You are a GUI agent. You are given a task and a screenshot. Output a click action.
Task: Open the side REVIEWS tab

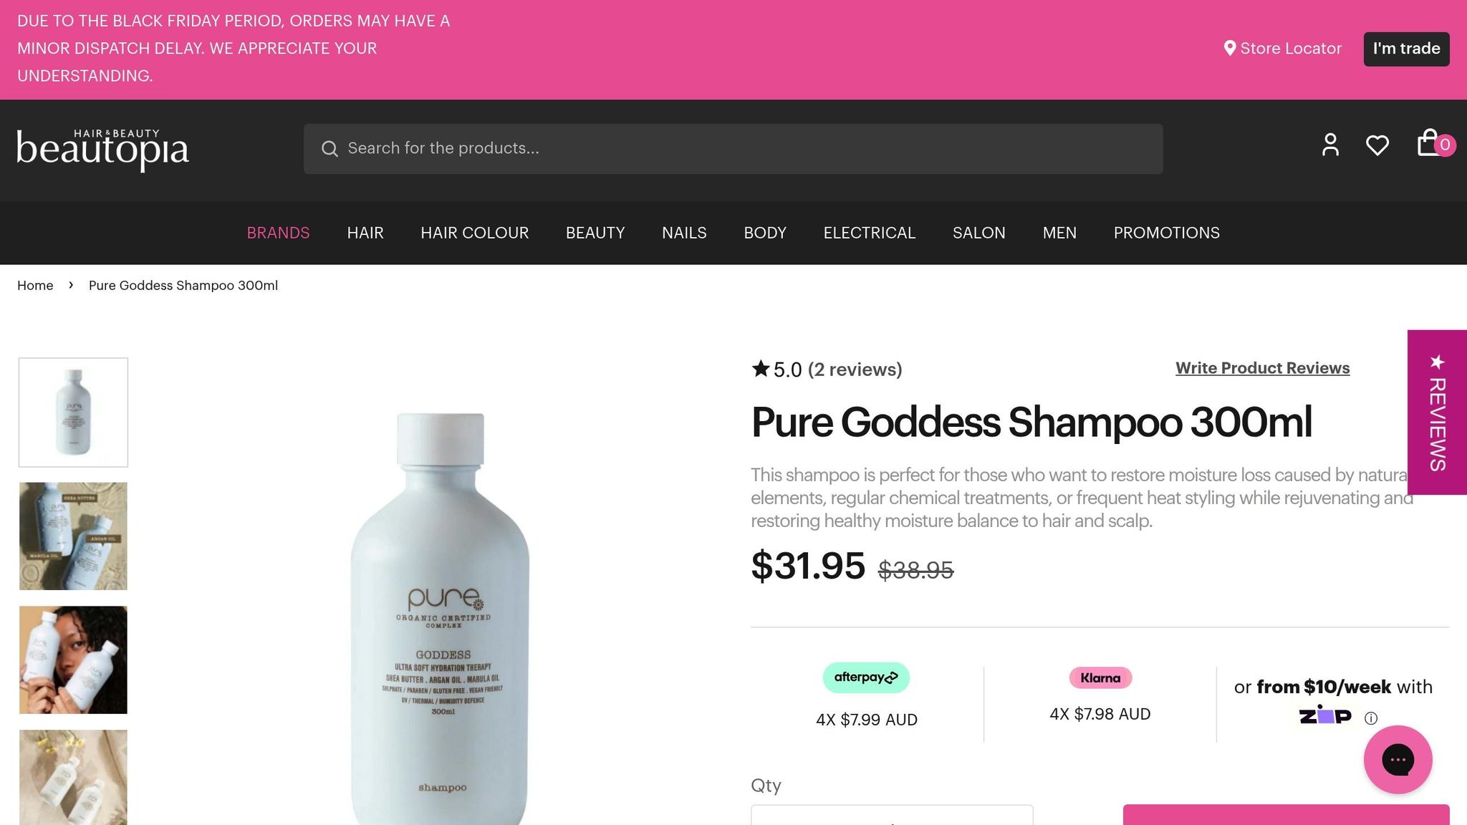[1437, 412]
